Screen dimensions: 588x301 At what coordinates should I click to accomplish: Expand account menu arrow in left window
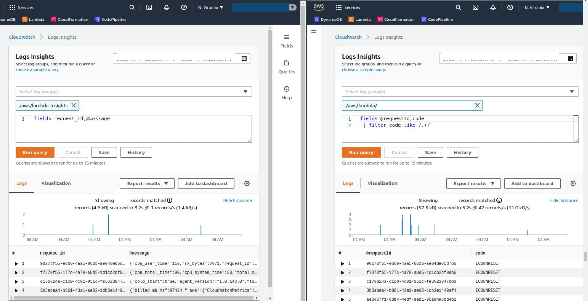coord(293,7)
